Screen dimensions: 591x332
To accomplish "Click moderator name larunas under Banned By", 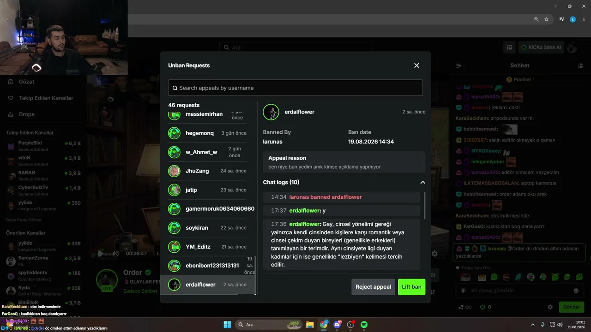I will [x=273, y=142].
